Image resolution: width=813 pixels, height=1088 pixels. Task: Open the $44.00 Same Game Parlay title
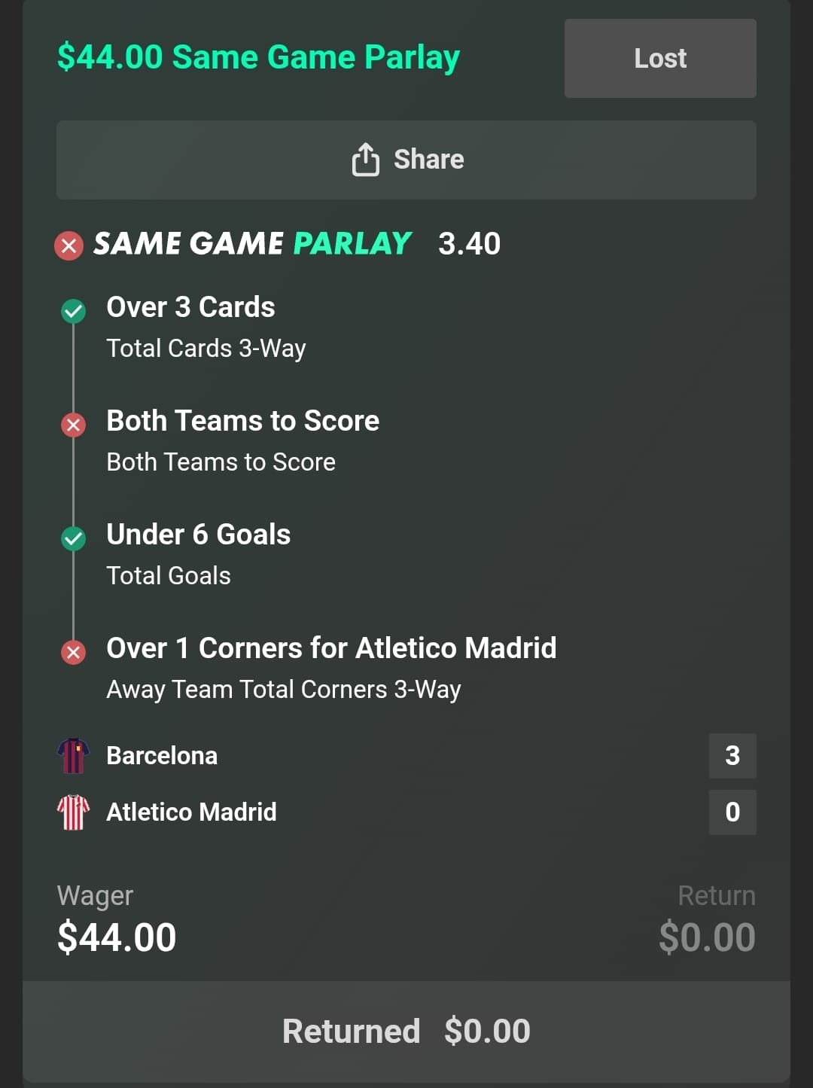[x=258, y=57]
